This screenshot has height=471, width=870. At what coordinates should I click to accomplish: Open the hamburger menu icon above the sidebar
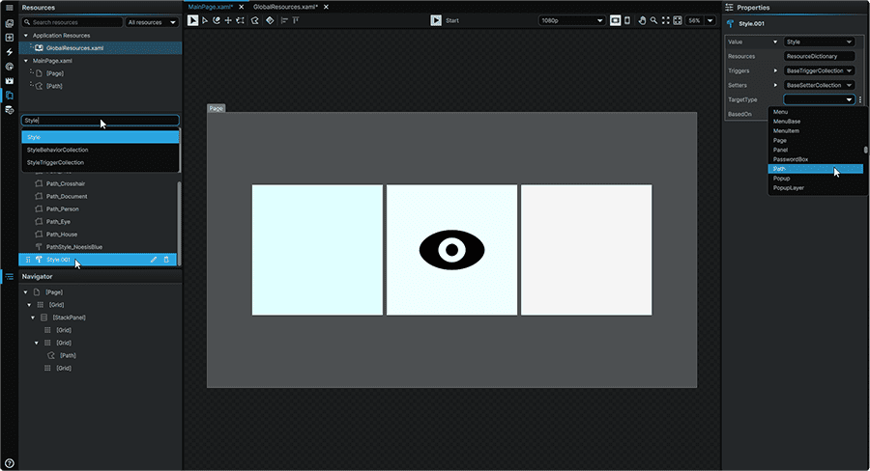point(9,8)
